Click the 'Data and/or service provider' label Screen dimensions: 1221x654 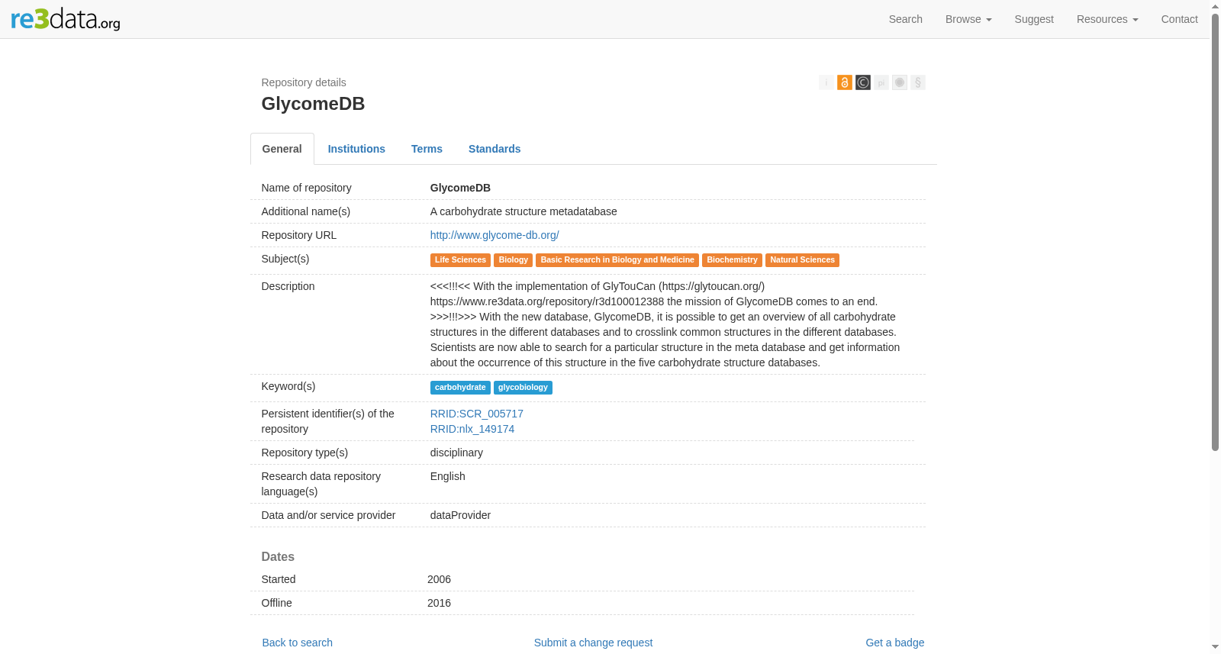[x=329, y=515]
